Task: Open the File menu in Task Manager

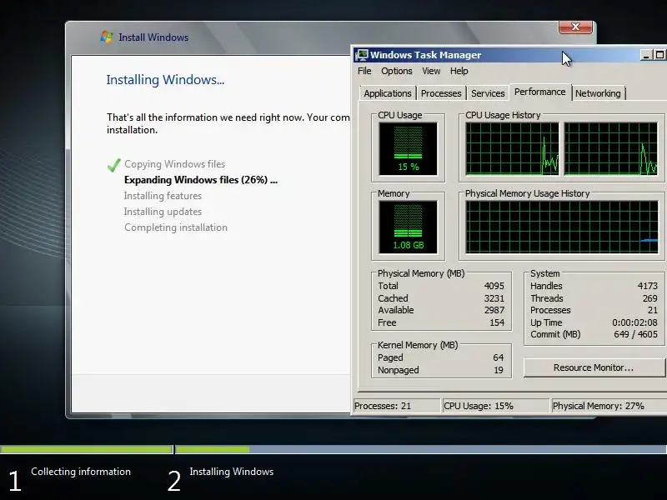Action: (364, 71)
